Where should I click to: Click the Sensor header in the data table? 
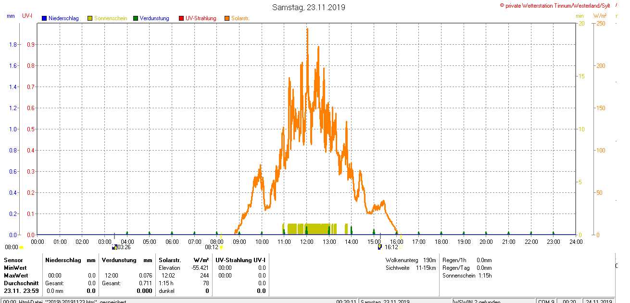click(x=13, y=260)
